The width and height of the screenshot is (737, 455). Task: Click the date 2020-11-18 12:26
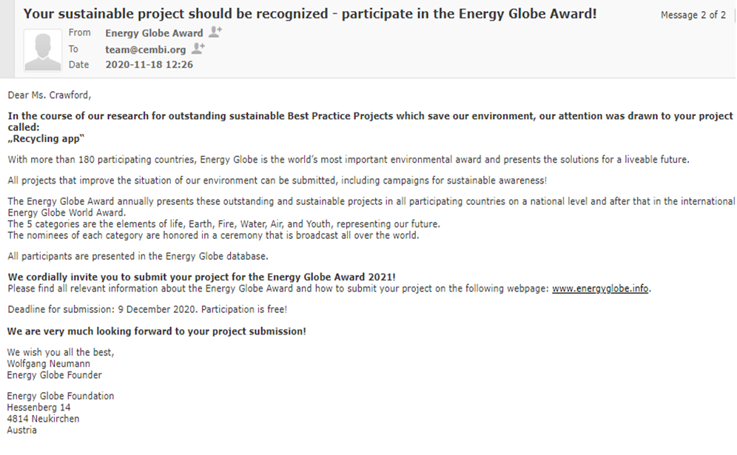coord(149,65)
